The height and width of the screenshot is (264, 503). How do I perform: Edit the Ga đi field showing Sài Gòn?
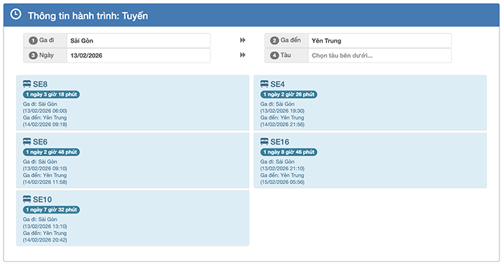(138, 41)
